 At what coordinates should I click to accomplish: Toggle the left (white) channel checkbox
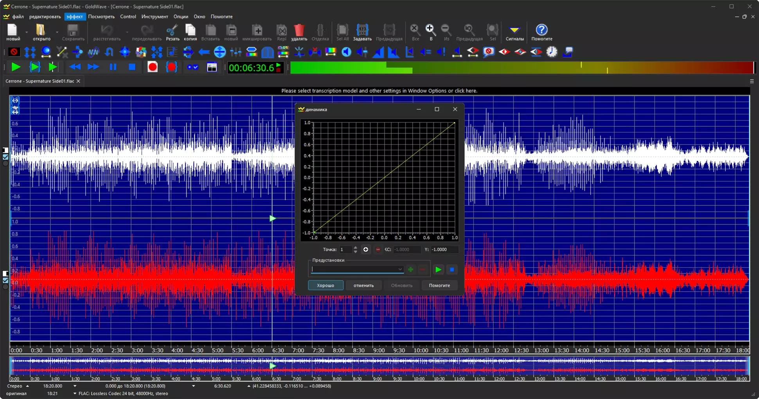tap(5, 157)
